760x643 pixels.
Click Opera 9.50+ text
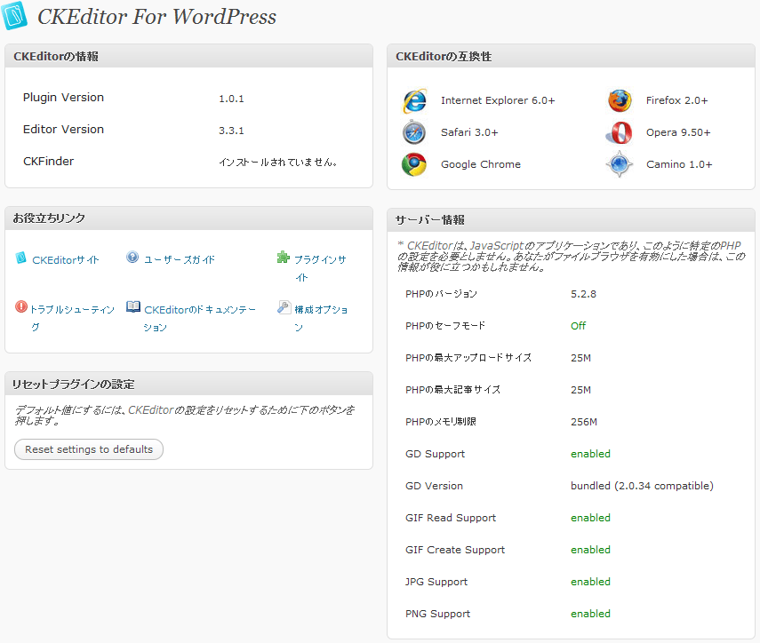point(678,132)
